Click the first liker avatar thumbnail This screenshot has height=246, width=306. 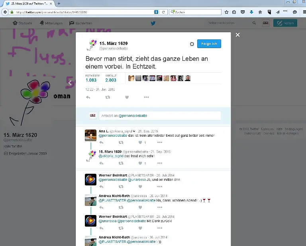click(x=131, y=78)
